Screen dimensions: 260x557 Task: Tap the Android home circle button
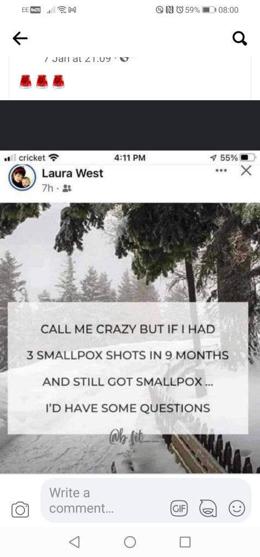click(x=130, y=542)
